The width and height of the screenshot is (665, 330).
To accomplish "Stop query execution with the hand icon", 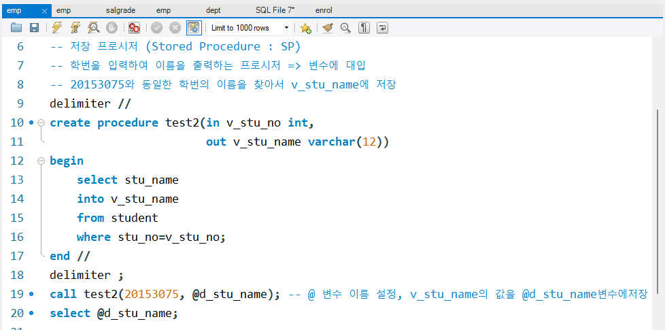I will [x=112, y=28].
